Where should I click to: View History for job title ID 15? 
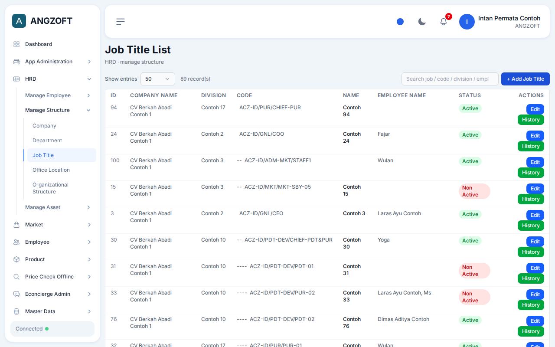pos(531,199)
